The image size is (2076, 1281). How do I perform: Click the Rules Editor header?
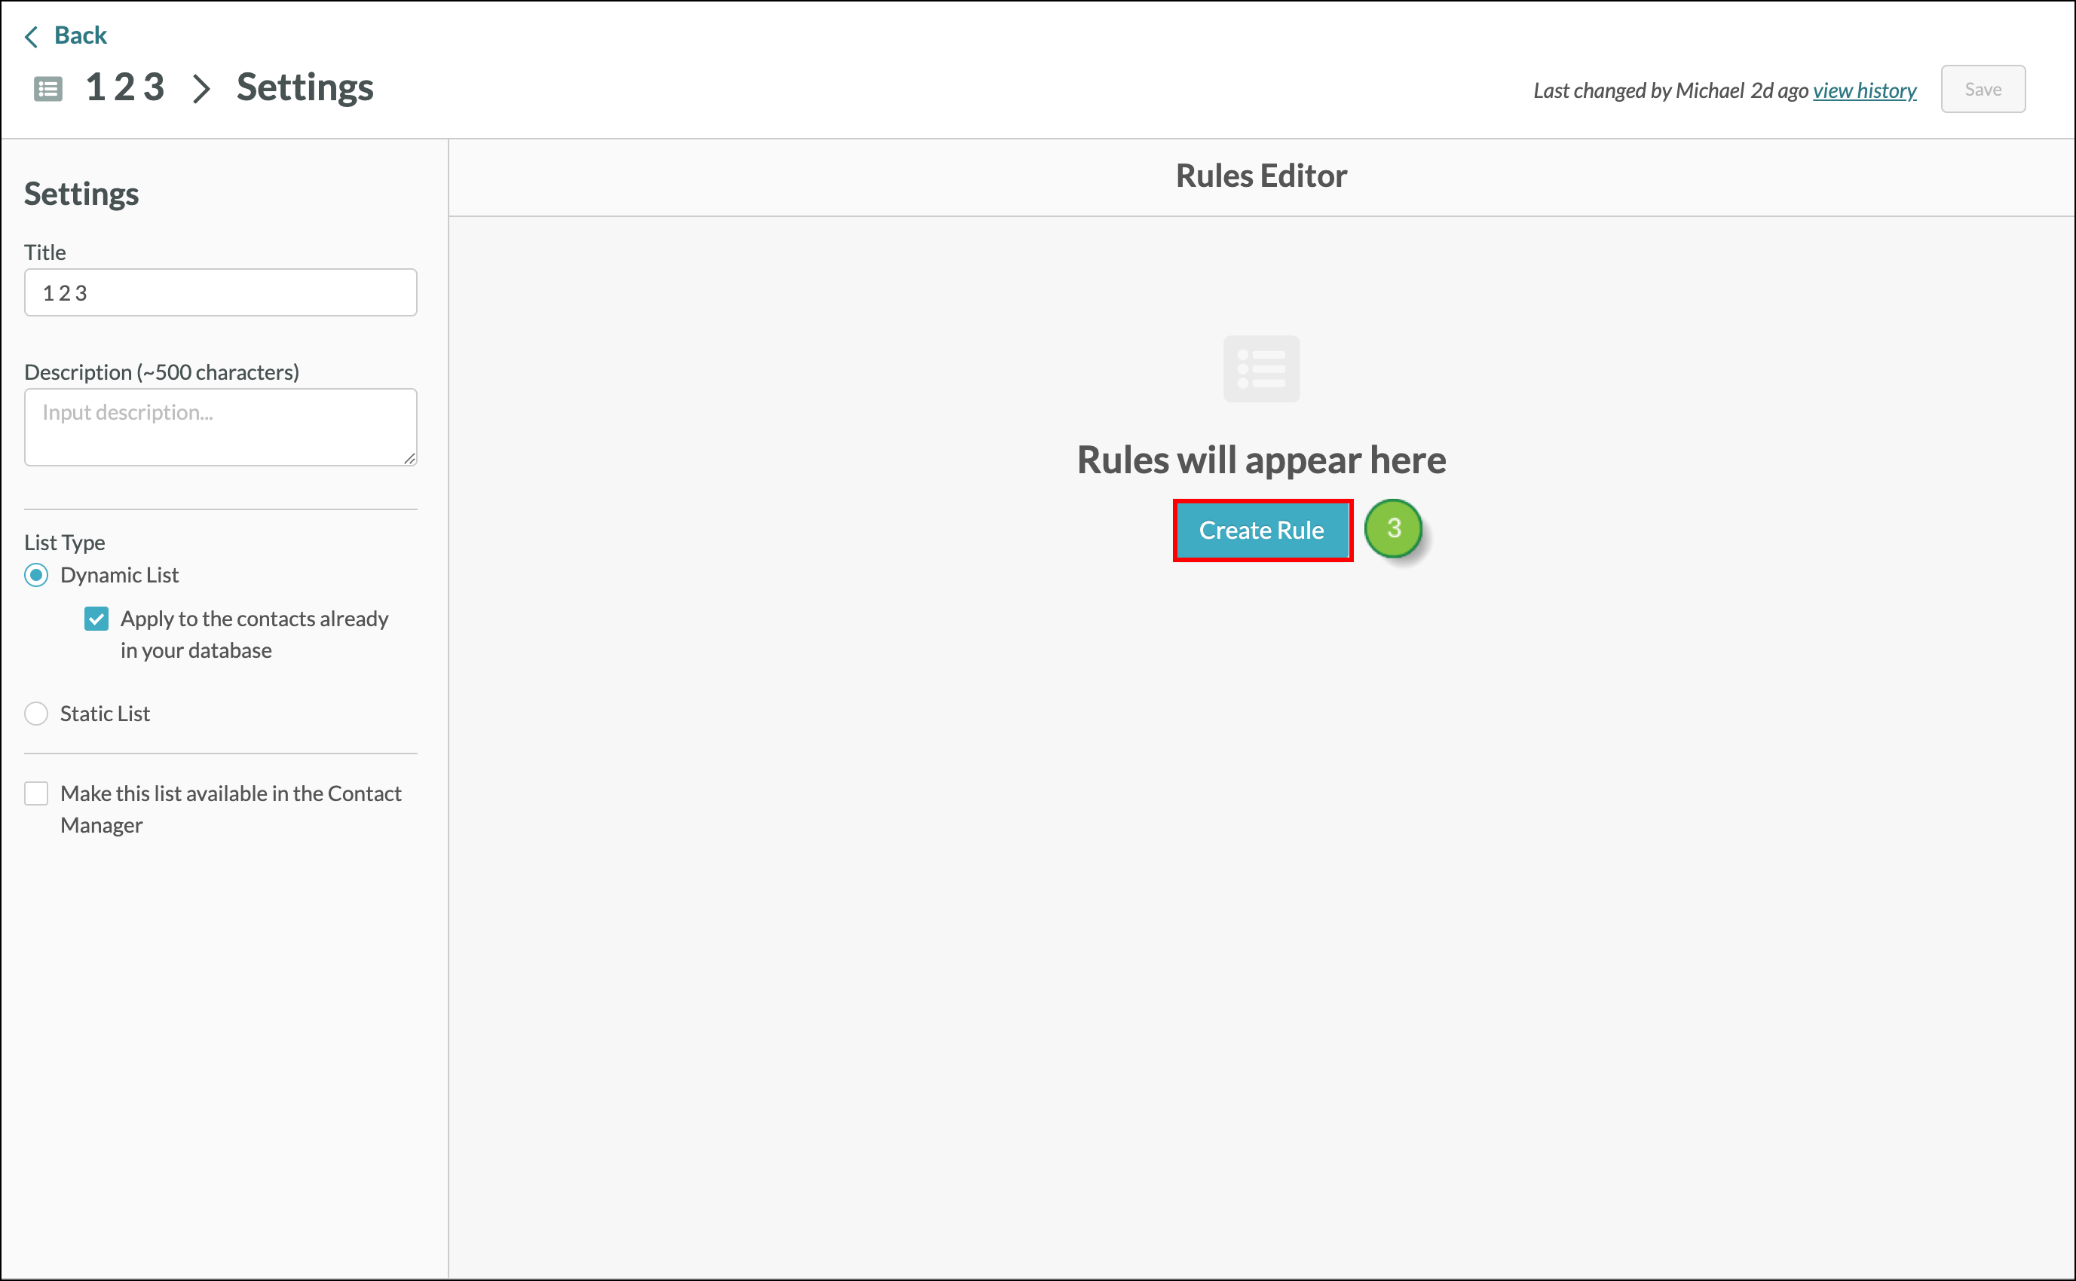pyautogui.click(x=1261, y=176)
